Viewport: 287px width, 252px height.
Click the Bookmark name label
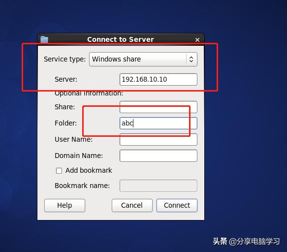click(x=82, y=186)
